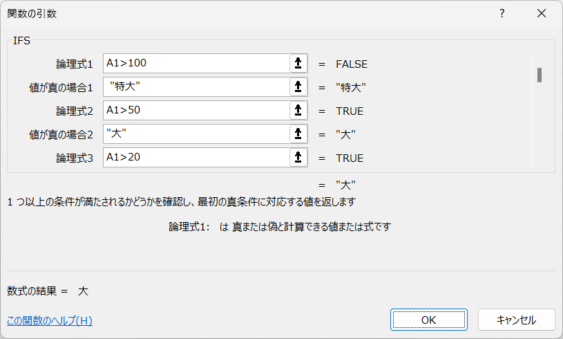Click the question mark help icon
The image size is (563, 339).
(502, 14)
